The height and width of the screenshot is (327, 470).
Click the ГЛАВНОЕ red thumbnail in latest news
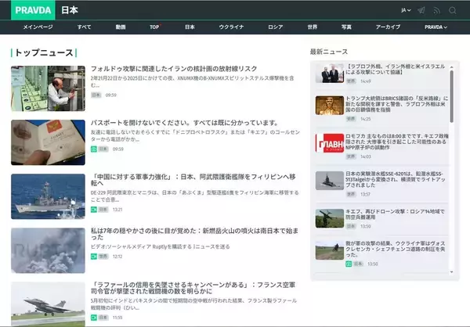[x=328, y=143]
